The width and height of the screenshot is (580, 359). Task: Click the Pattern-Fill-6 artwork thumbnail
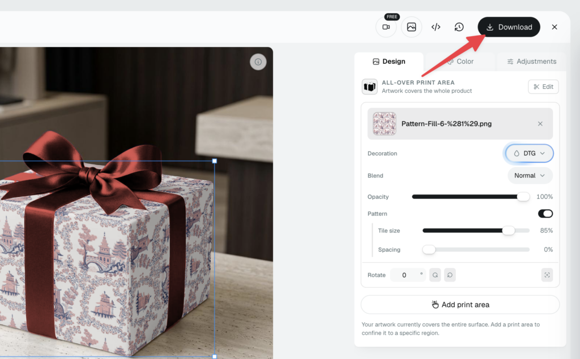(385, 124)
